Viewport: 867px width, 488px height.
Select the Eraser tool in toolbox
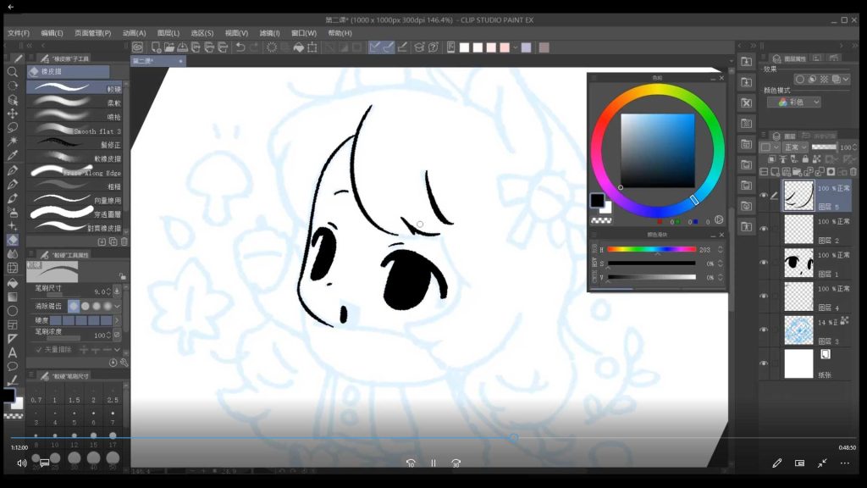(12, 240)
